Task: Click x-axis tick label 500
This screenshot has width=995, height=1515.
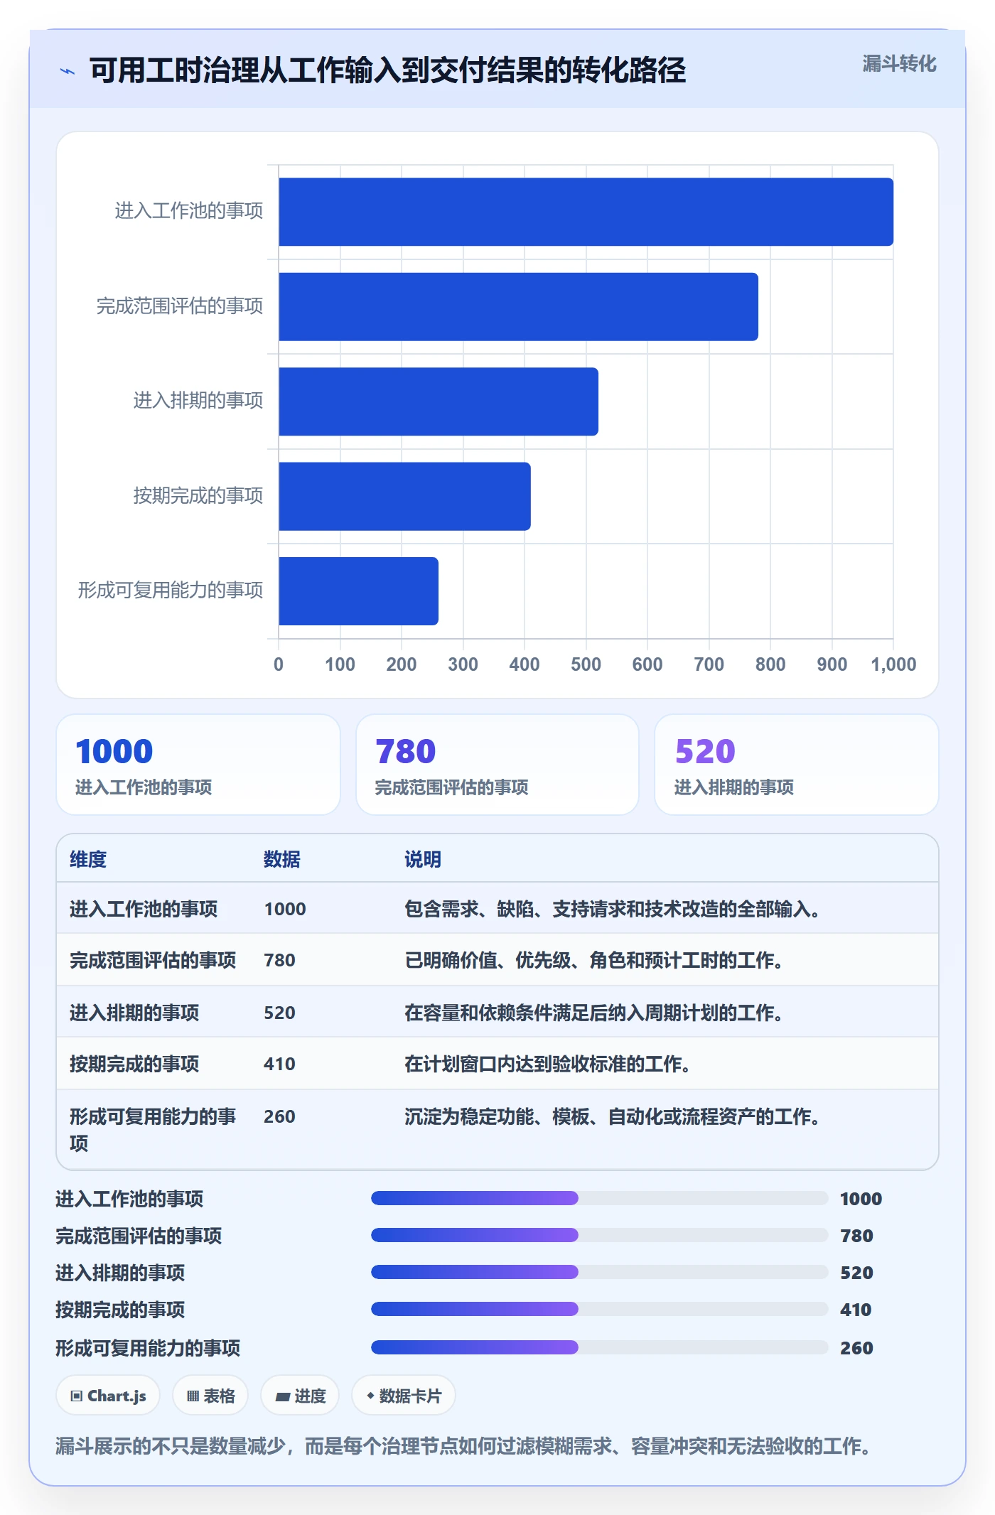Action: (x=586, y=664)
